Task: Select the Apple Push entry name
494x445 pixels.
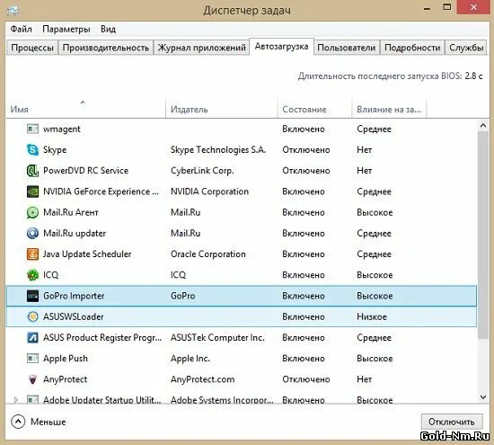Action: click(x=66, y=359)
